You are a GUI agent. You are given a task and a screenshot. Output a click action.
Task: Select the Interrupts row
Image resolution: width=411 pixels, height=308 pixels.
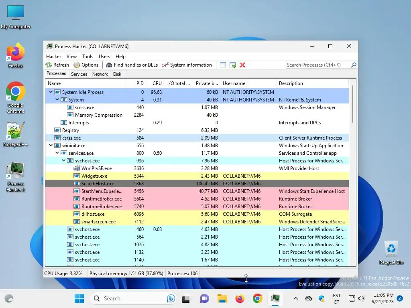[197, 123]
